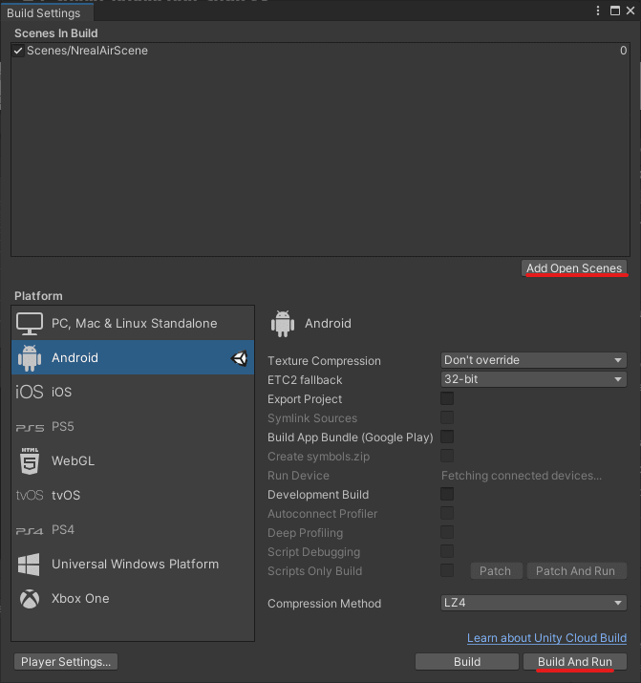Enable Development Build checkbox
This screenshot has height=683, width=641.
click(x=447, y=495)
